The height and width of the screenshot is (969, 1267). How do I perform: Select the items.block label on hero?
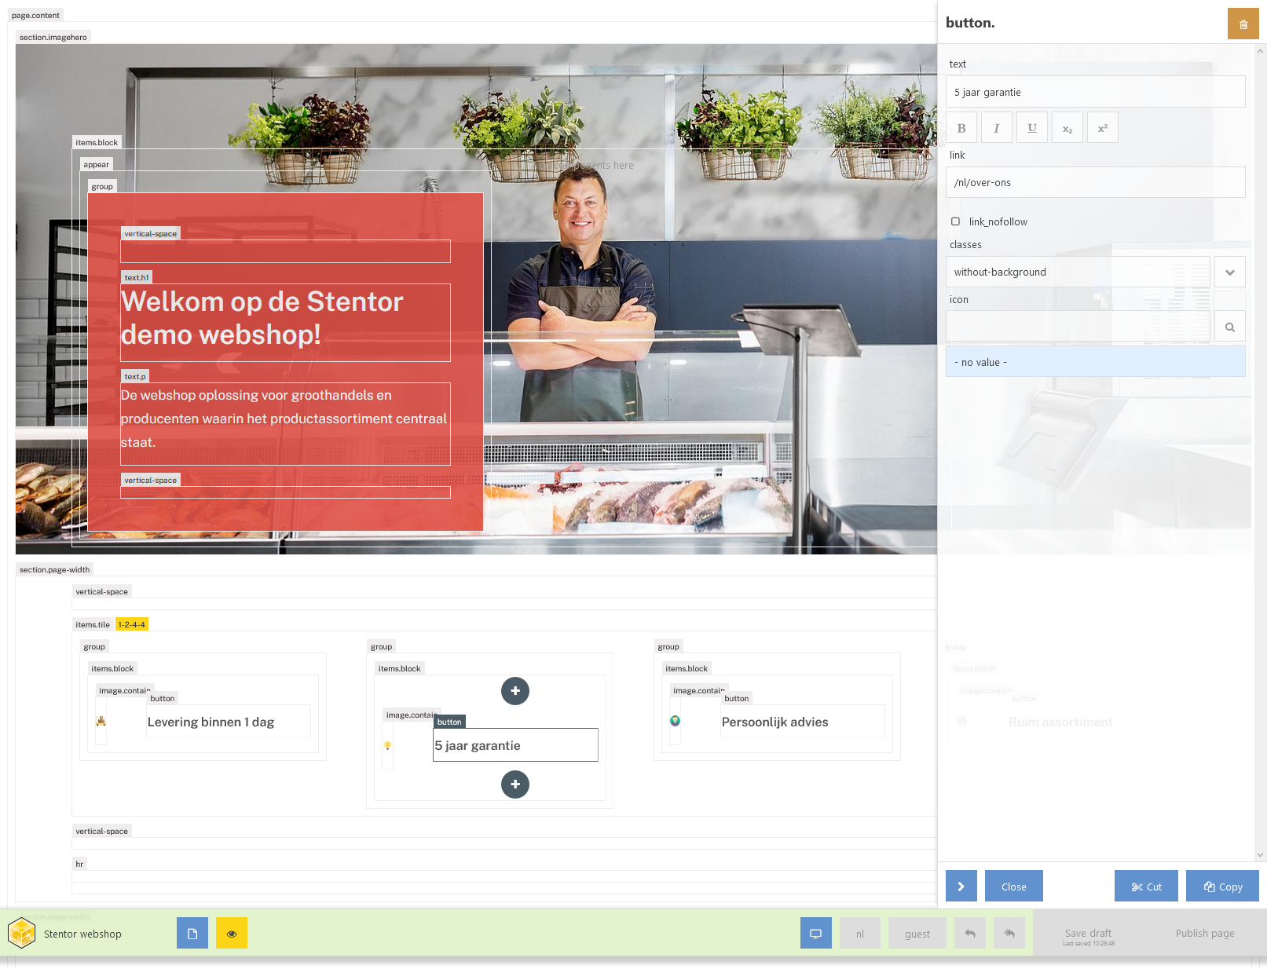97,142
